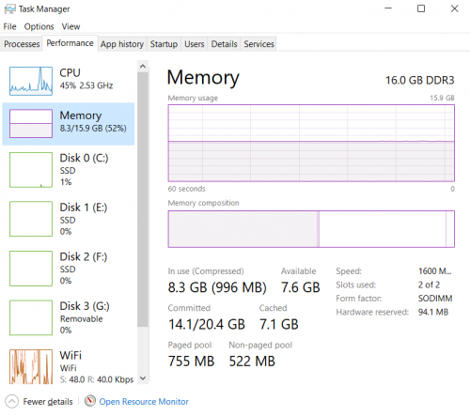Select the Disk 3 (G:) removable graph icon
Viewport: 470px width, 416px height.
click(31, 317)
